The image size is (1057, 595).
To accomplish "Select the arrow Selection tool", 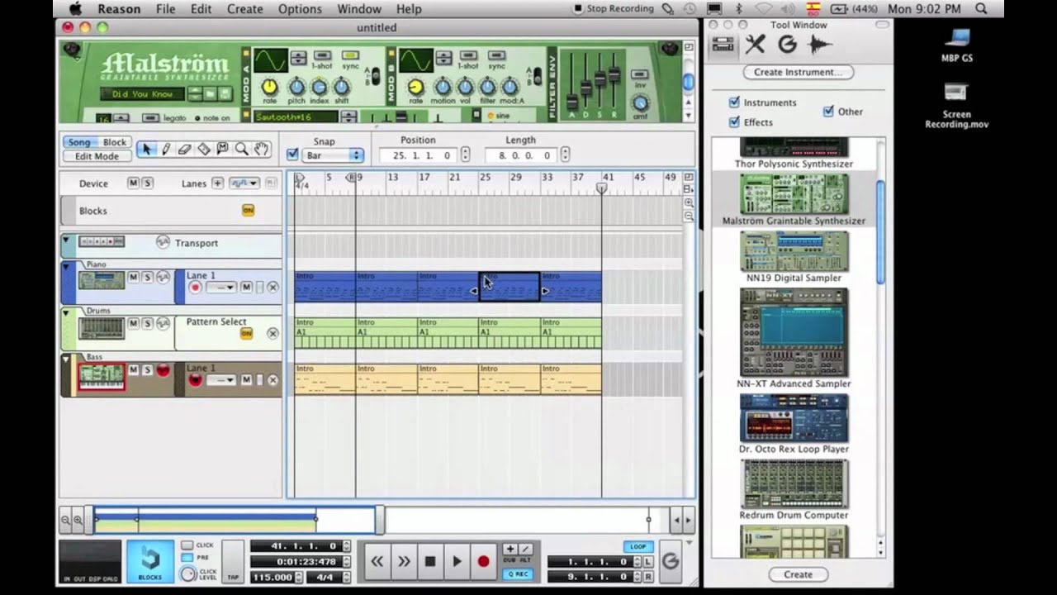I will [x=146, y=149].
